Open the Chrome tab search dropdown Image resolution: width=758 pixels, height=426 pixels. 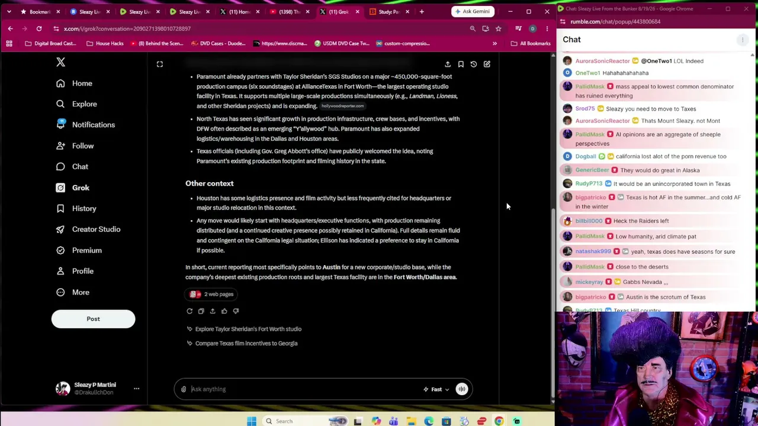tap(9, 12)
